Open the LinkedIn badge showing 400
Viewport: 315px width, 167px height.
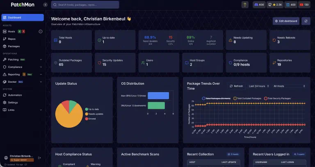tap(291, 5)
